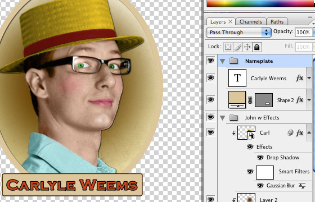Toggle lock all padlock icon
The image size is (315, 202).
tap(257, 47)
